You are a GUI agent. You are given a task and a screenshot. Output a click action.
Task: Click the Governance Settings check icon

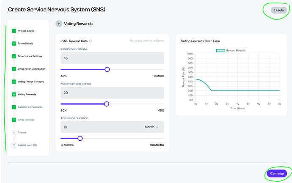[x=14, y=56]
